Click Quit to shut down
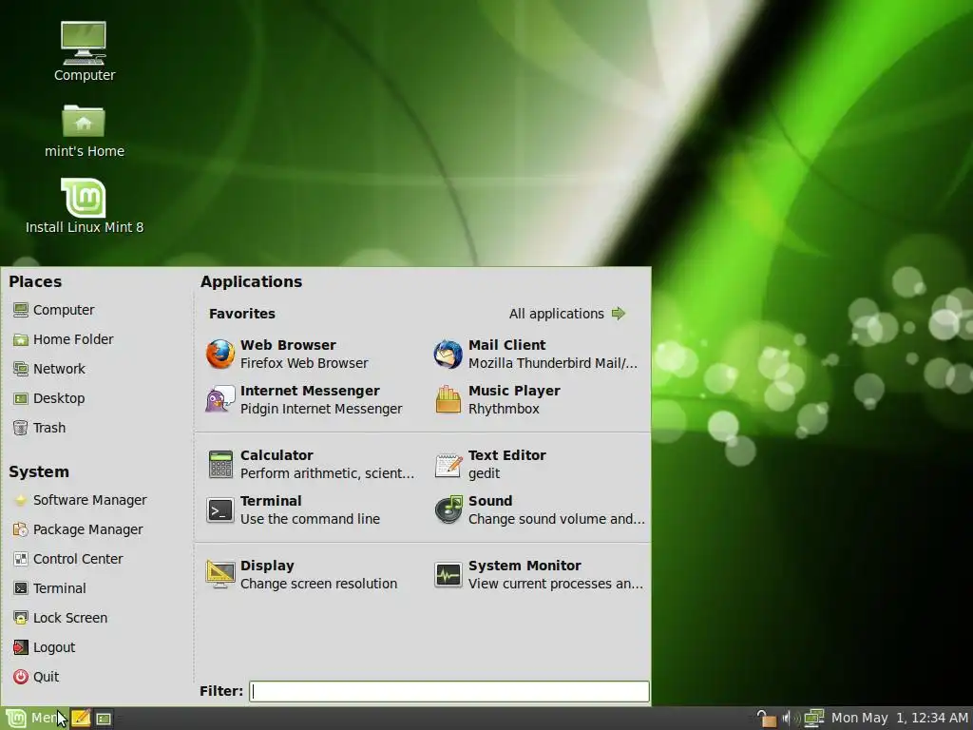 tap(36, 677)
